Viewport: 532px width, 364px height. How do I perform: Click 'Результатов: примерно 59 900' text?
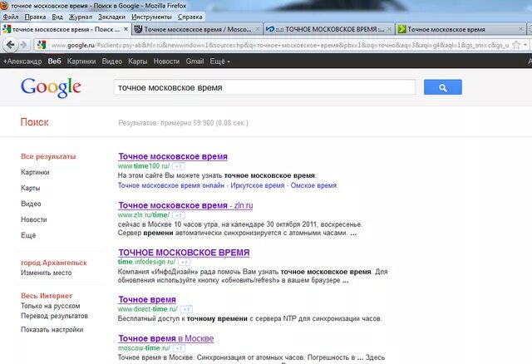point(183,123)
